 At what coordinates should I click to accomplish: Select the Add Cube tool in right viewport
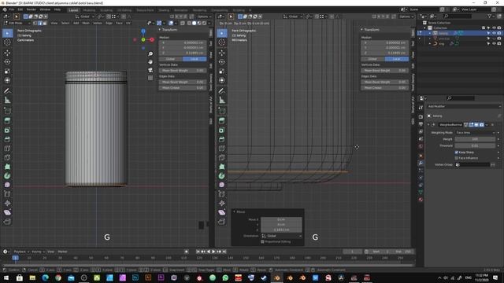pos(222,112)
